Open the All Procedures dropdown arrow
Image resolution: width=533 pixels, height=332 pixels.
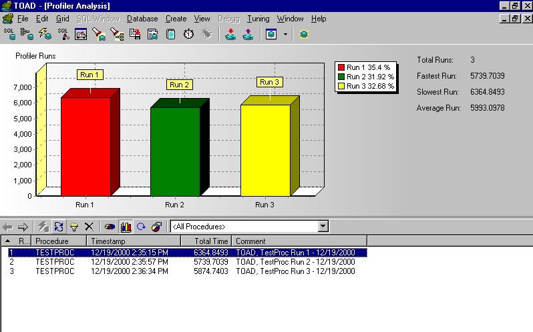[x=323, y=226]
